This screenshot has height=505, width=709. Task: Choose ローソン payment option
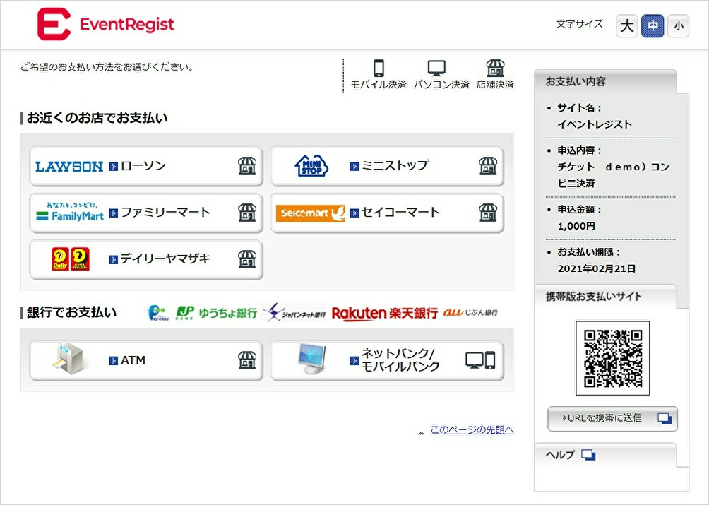pyautogui.click(x=146, y=166)
